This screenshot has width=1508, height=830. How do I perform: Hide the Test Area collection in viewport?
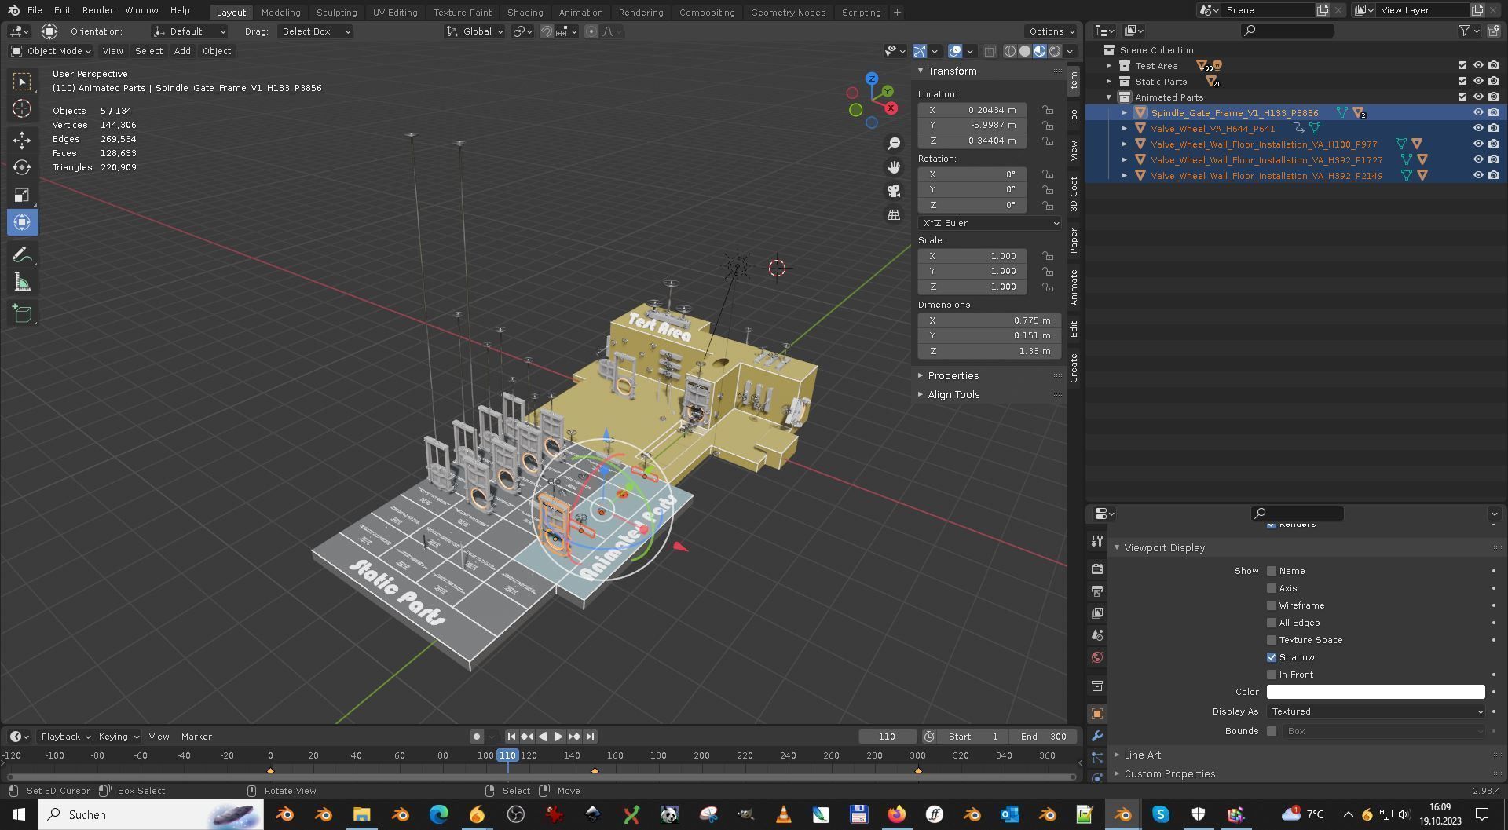tap(1477, 66)
